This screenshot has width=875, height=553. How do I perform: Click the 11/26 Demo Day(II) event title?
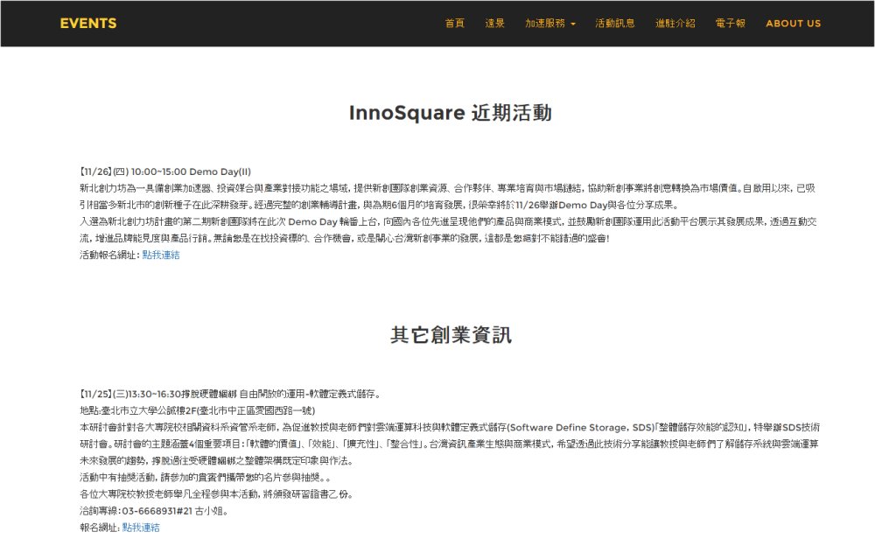[164, 171]
